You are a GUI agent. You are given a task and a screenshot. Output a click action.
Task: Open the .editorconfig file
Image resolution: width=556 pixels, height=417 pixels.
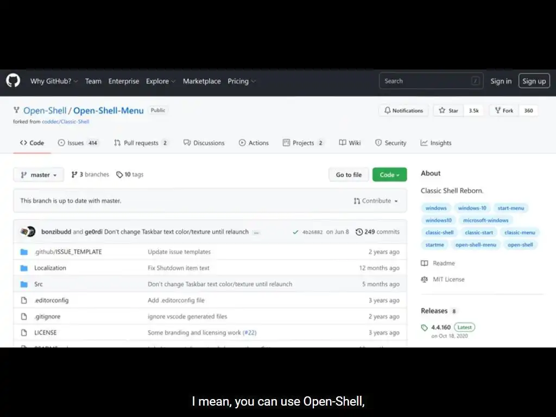(x=52, y=300)
